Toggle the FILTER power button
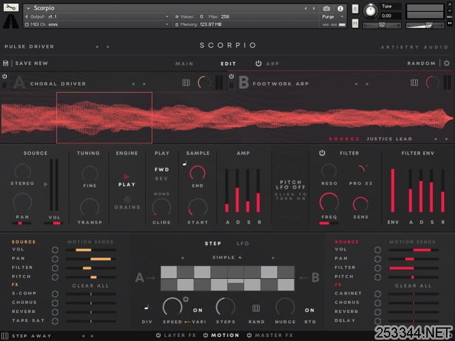The width and height of the screenshot is (455, 341). pyautogui.click(x=322, y=153)
